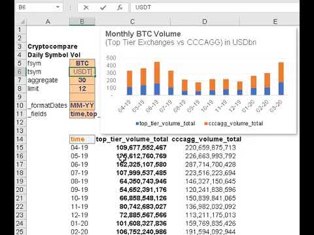Open the Name Box dropdown arrow
The image size is (314, 235).
pos(58,7)
